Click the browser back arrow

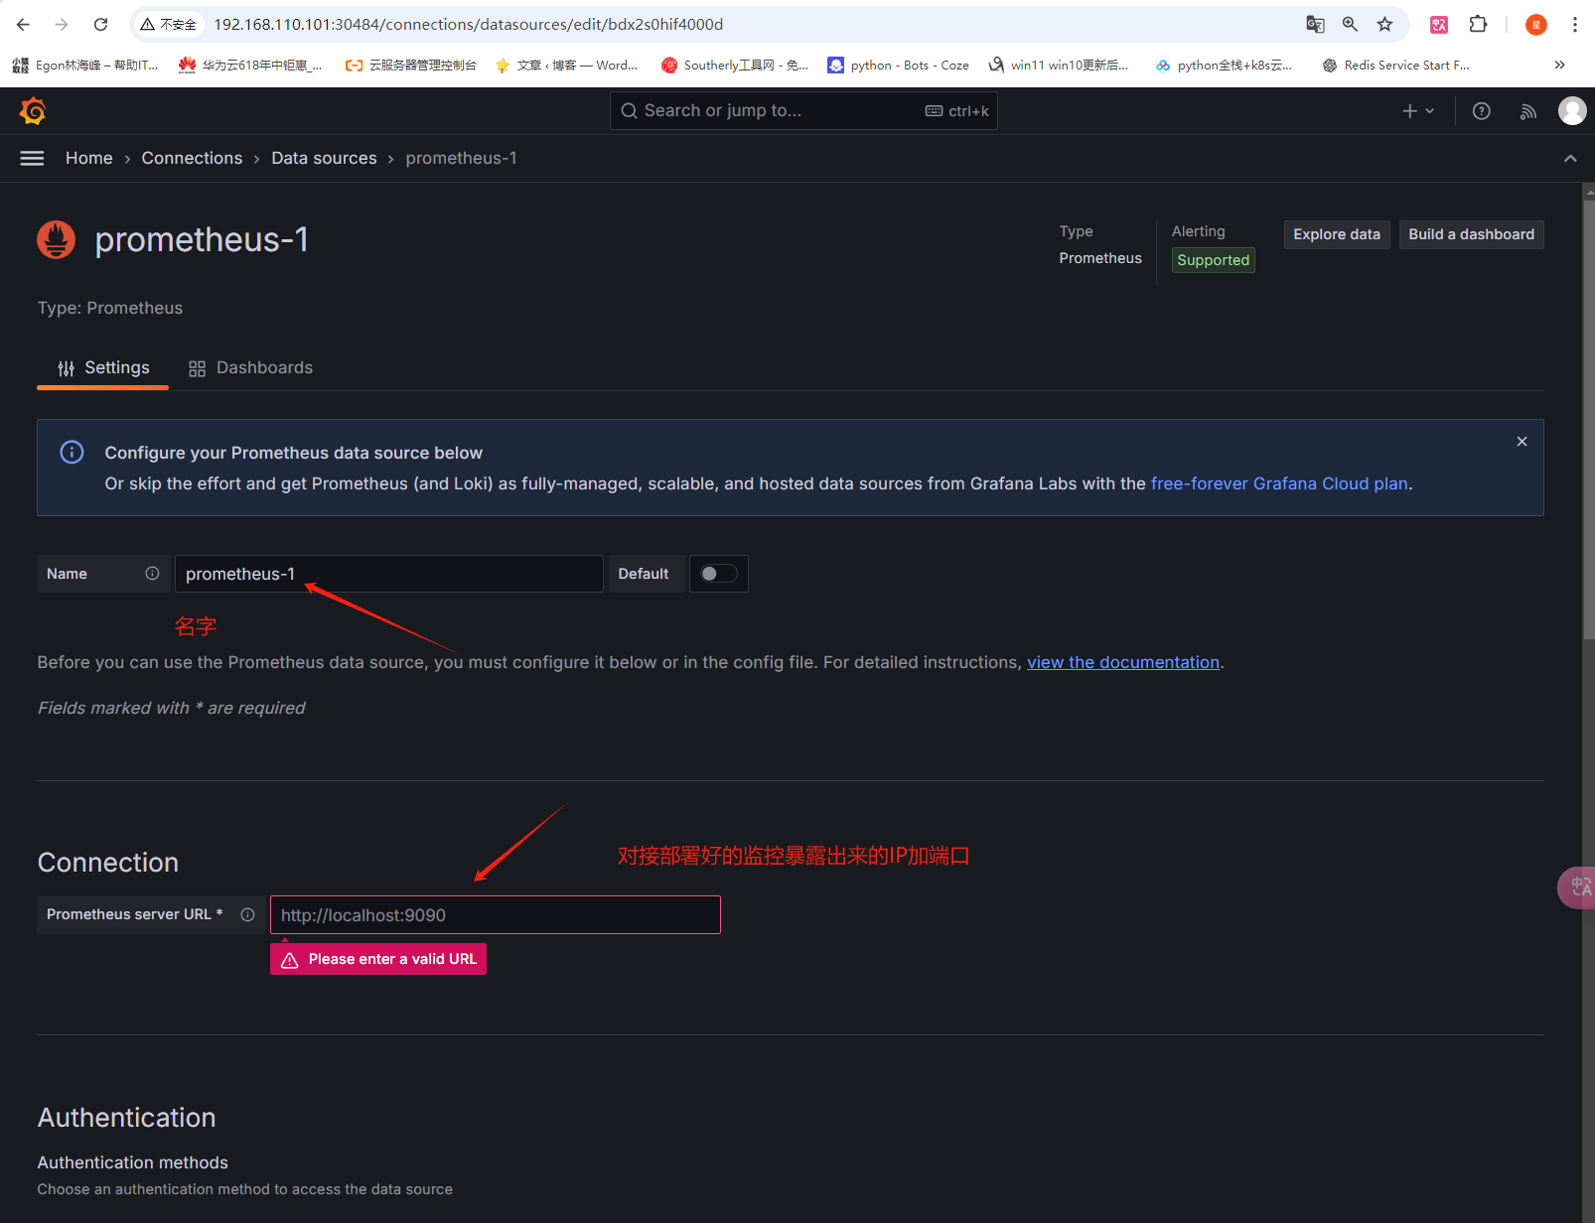pos(24,24)
